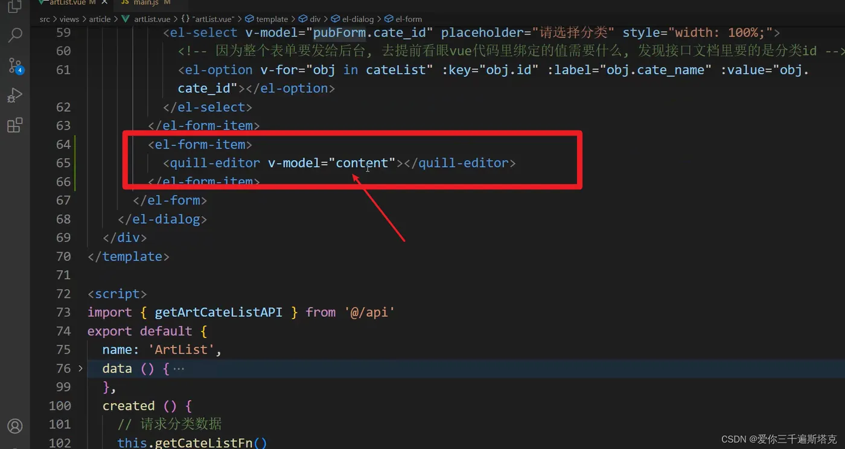This screenshot has width=845, height=449.
Task: Click the folded ellipsis after data () {
Action: [x=179, y=368]
